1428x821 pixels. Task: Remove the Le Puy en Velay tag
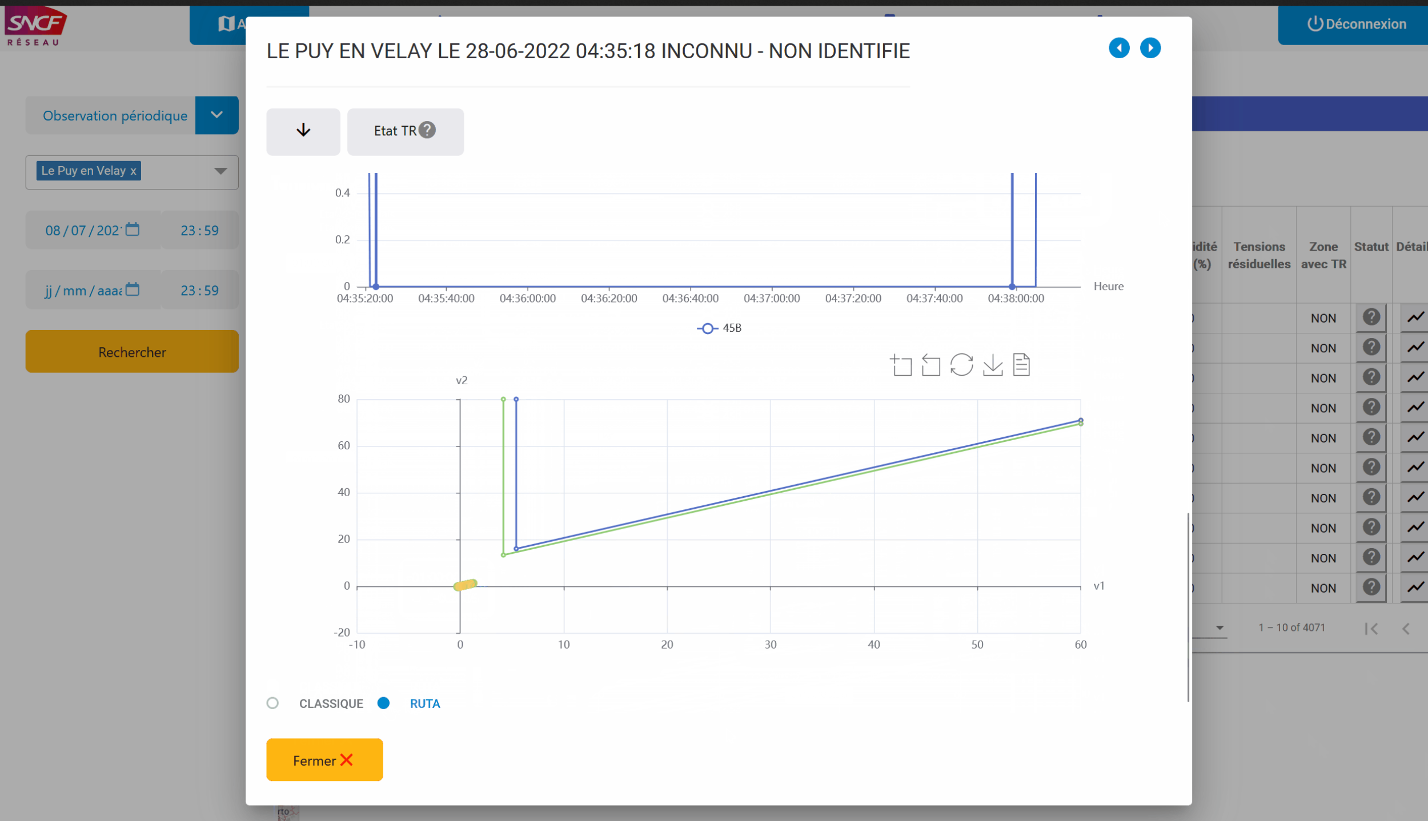click(133, 171)
